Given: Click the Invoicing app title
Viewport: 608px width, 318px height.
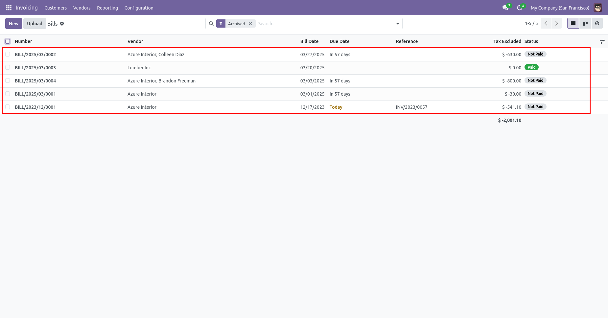Looking at the screenshot, I should [27, 8].
